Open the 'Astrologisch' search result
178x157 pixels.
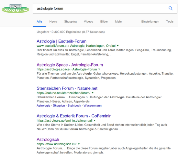[x=48, y=139]
